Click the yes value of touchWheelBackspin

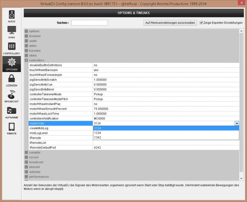click(96, 70)
